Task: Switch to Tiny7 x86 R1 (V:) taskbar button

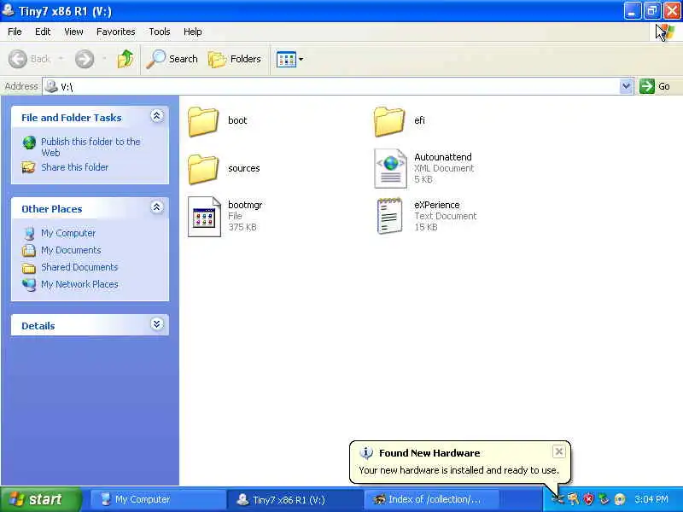Action: (x=294, y=499)
